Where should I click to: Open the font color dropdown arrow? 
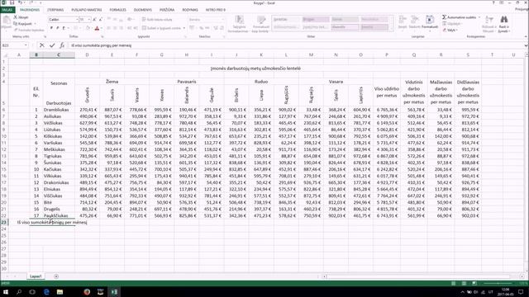coord(102,28)
